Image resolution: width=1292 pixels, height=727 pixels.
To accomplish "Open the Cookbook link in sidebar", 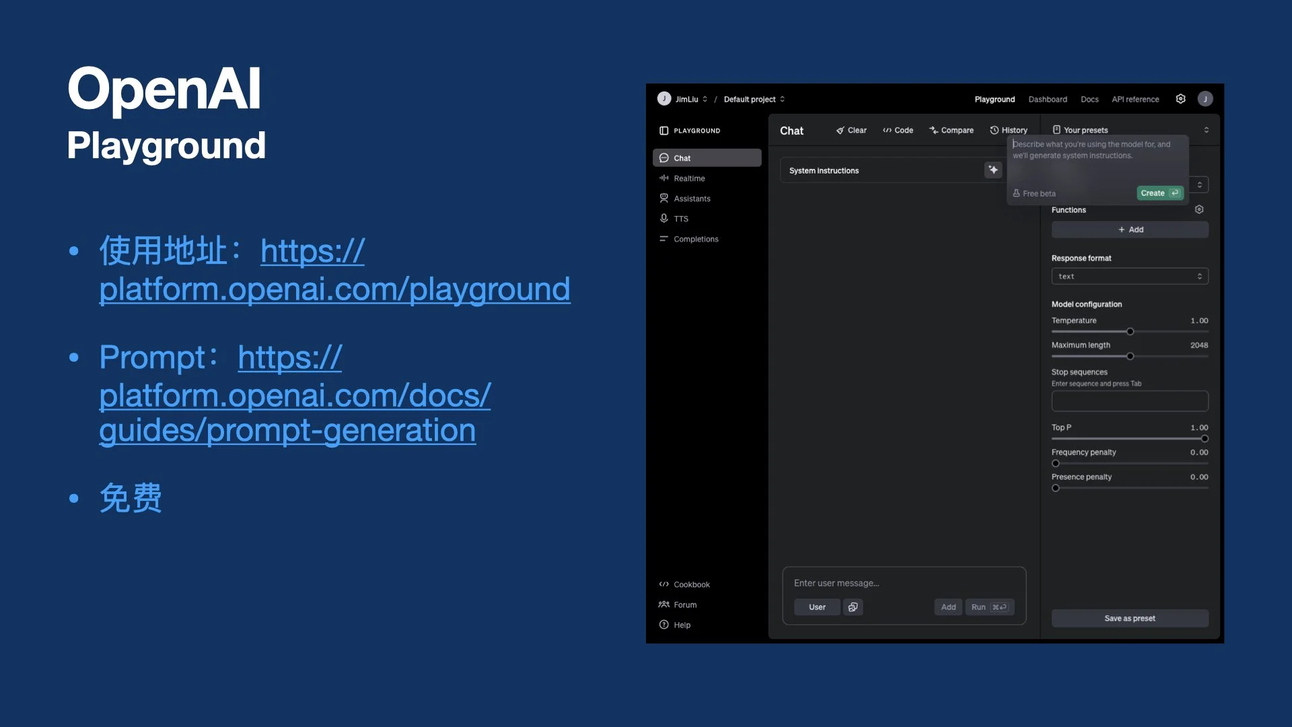I will click(691, 584).
